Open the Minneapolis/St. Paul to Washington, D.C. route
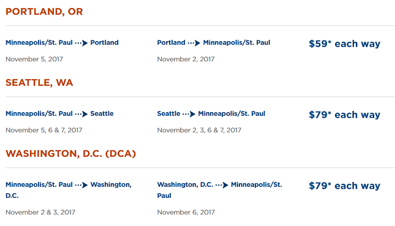 click(69, 190)
